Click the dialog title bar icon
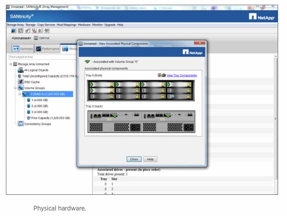Viewport: 287px width, 216px height. 81,44
